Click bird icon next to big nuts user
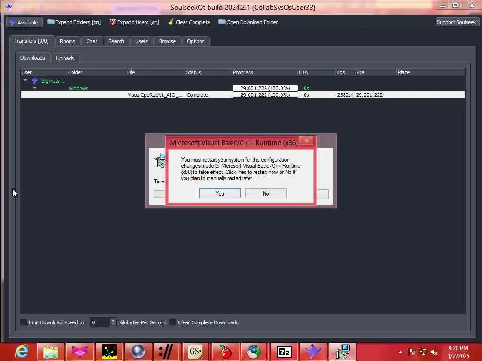Screen dimensions: 482x361 35,81
